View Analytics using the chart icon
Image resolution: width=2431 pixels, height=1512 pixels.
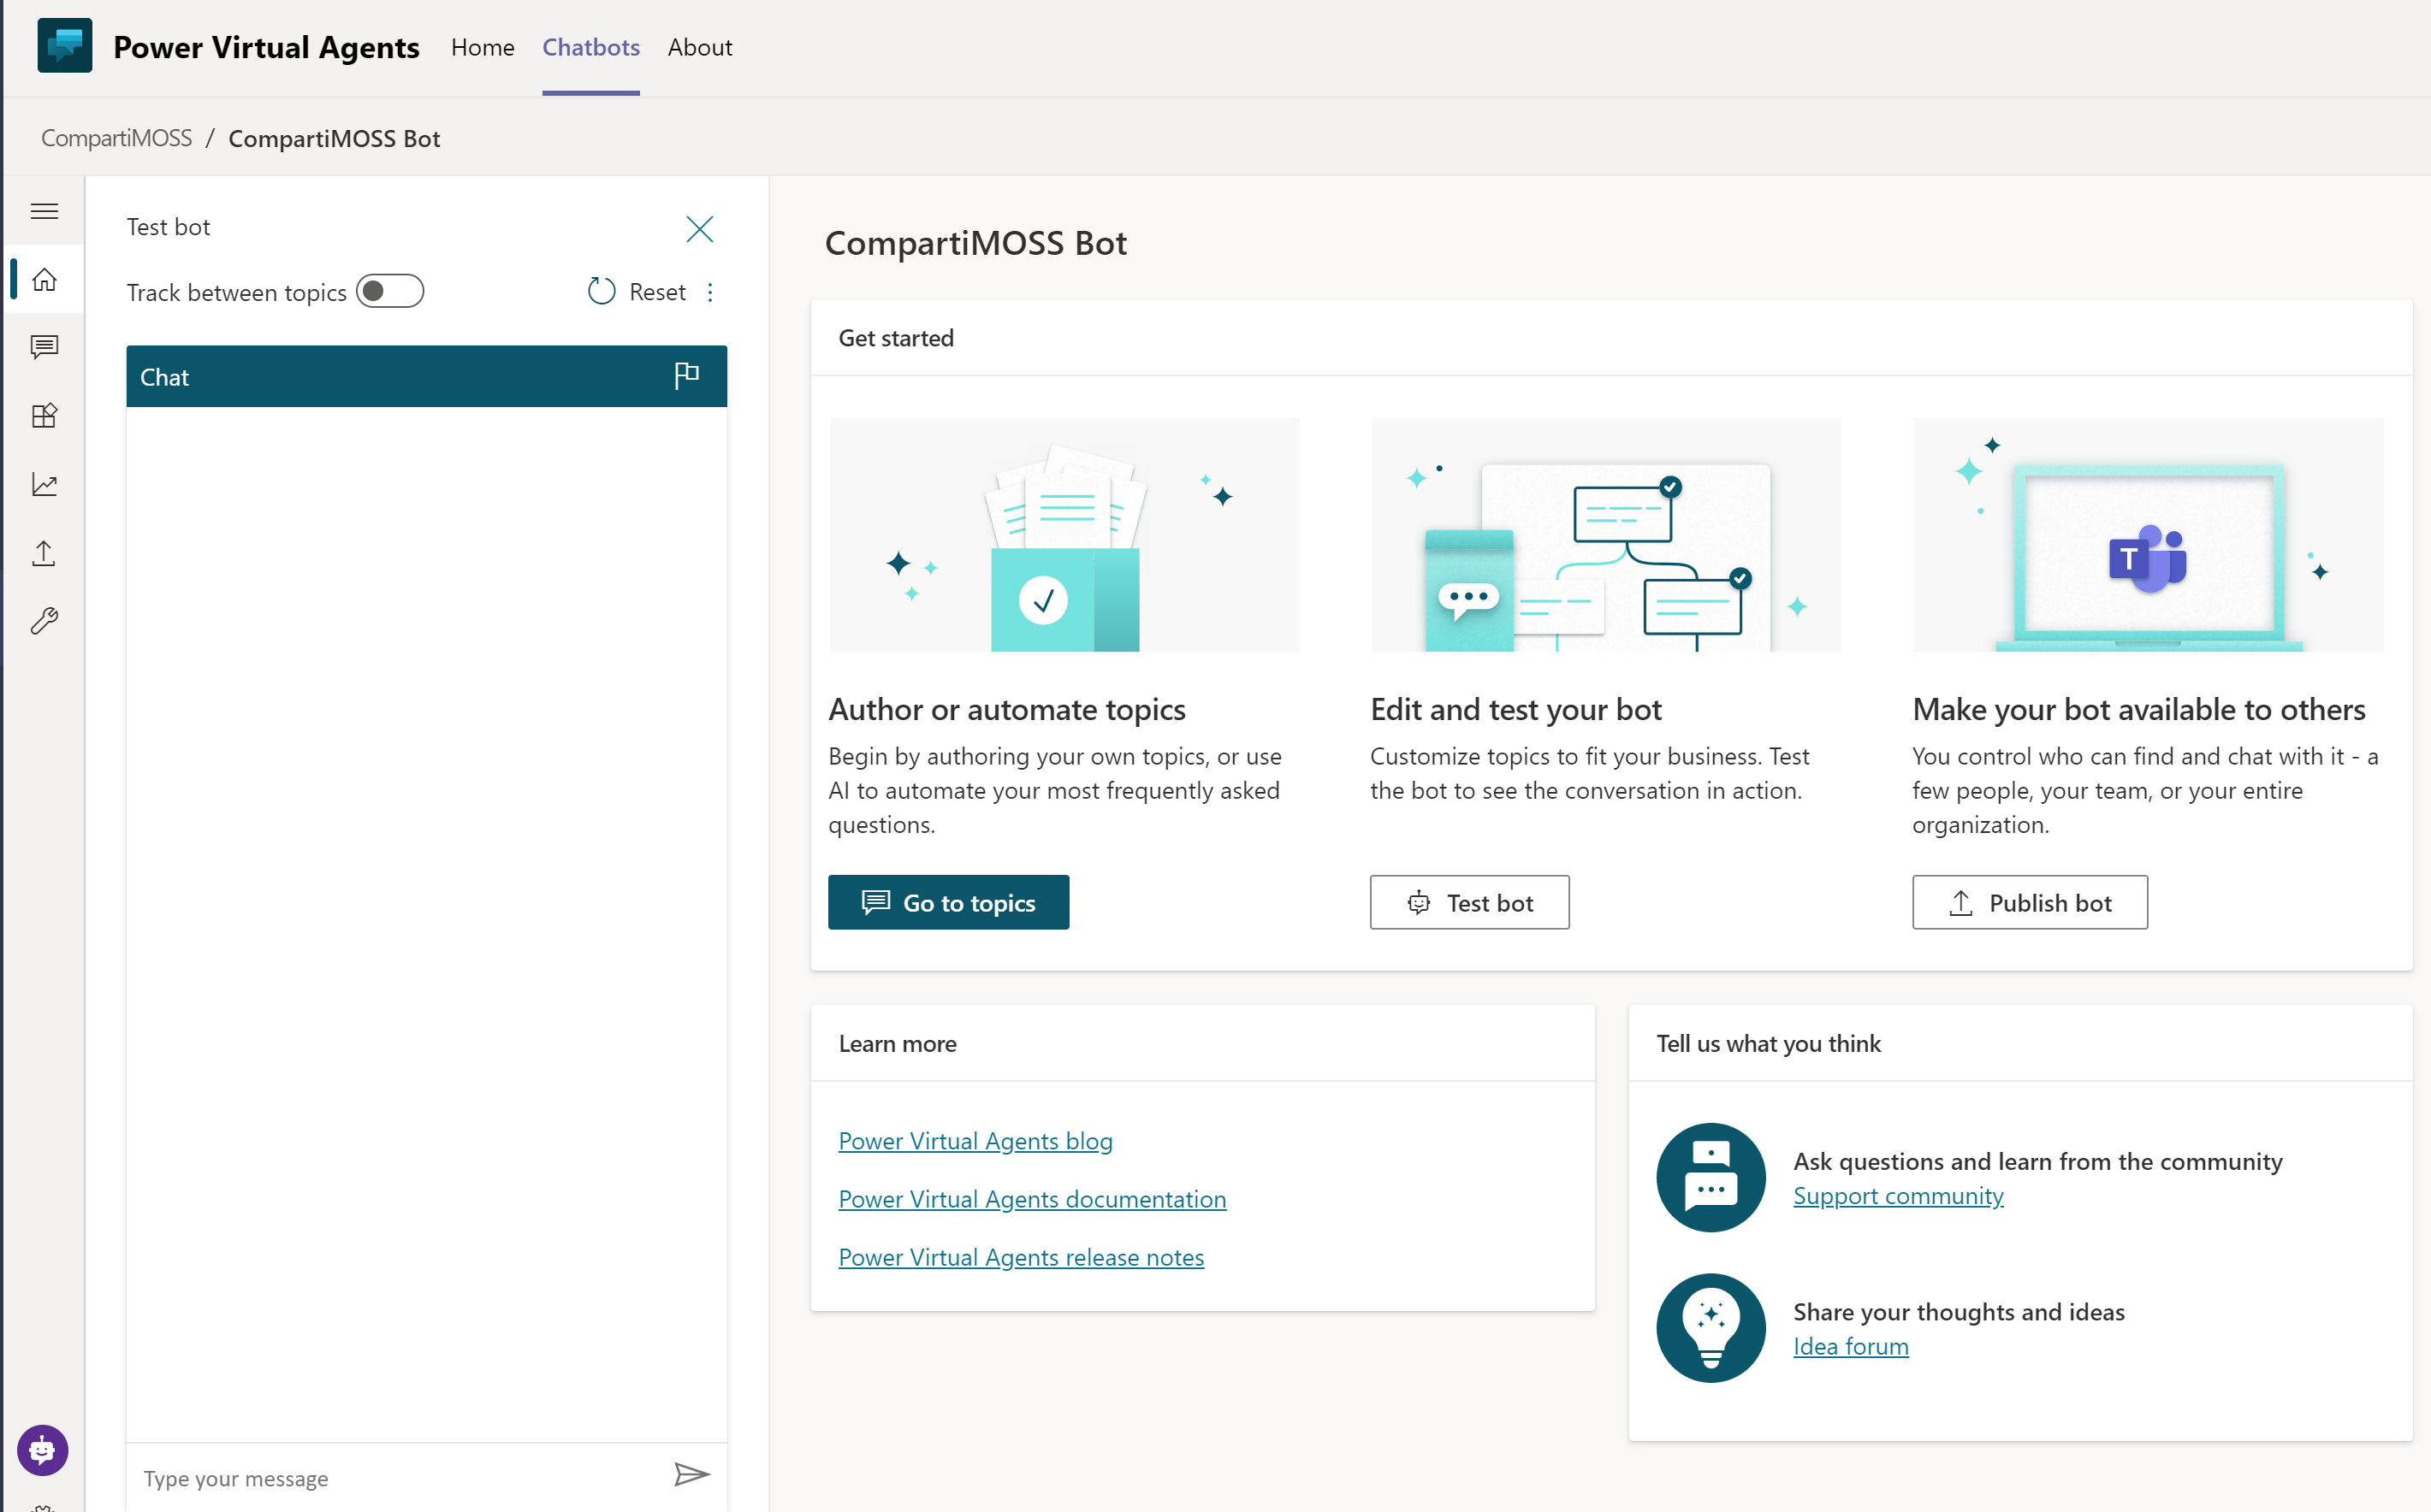pos(44,484)
